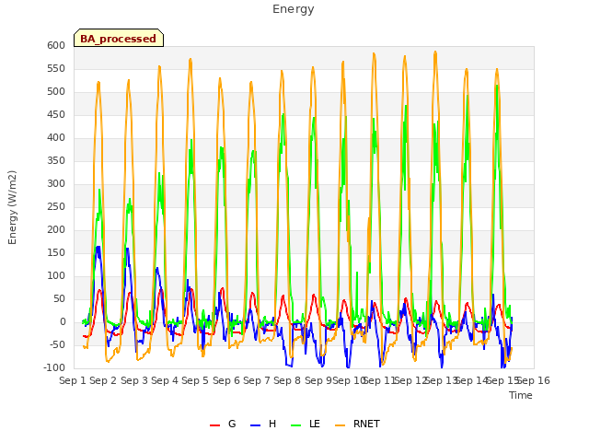Click the y-axis label Energy (W/m2)
The height and width of the screenshot is (442, 589).
12,207
